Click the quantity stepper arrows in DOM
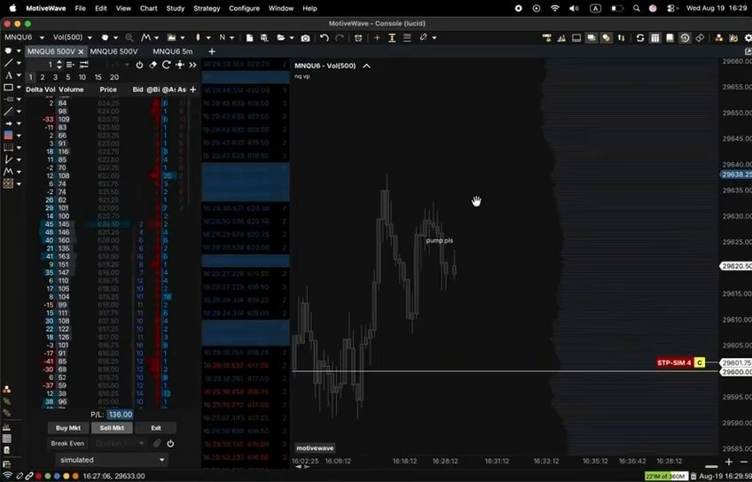 pyautogui.click(x=59, y=65)
